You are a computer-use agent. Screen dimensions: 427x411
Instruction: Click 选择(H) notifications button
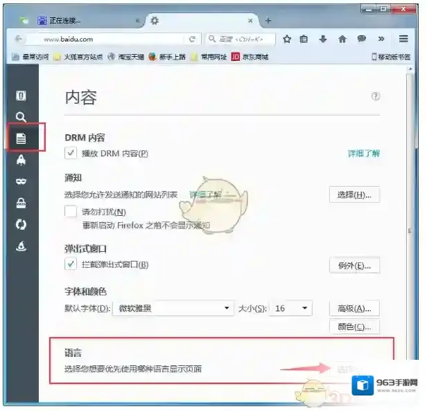pyautogui.click(x=354, y=194)
